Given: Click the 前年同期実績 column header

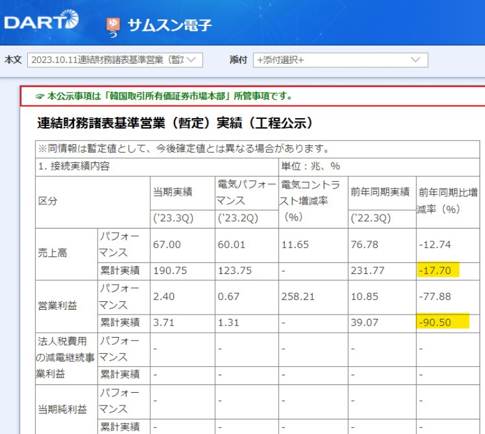Looking at the screenshot, I should point(382,193).
